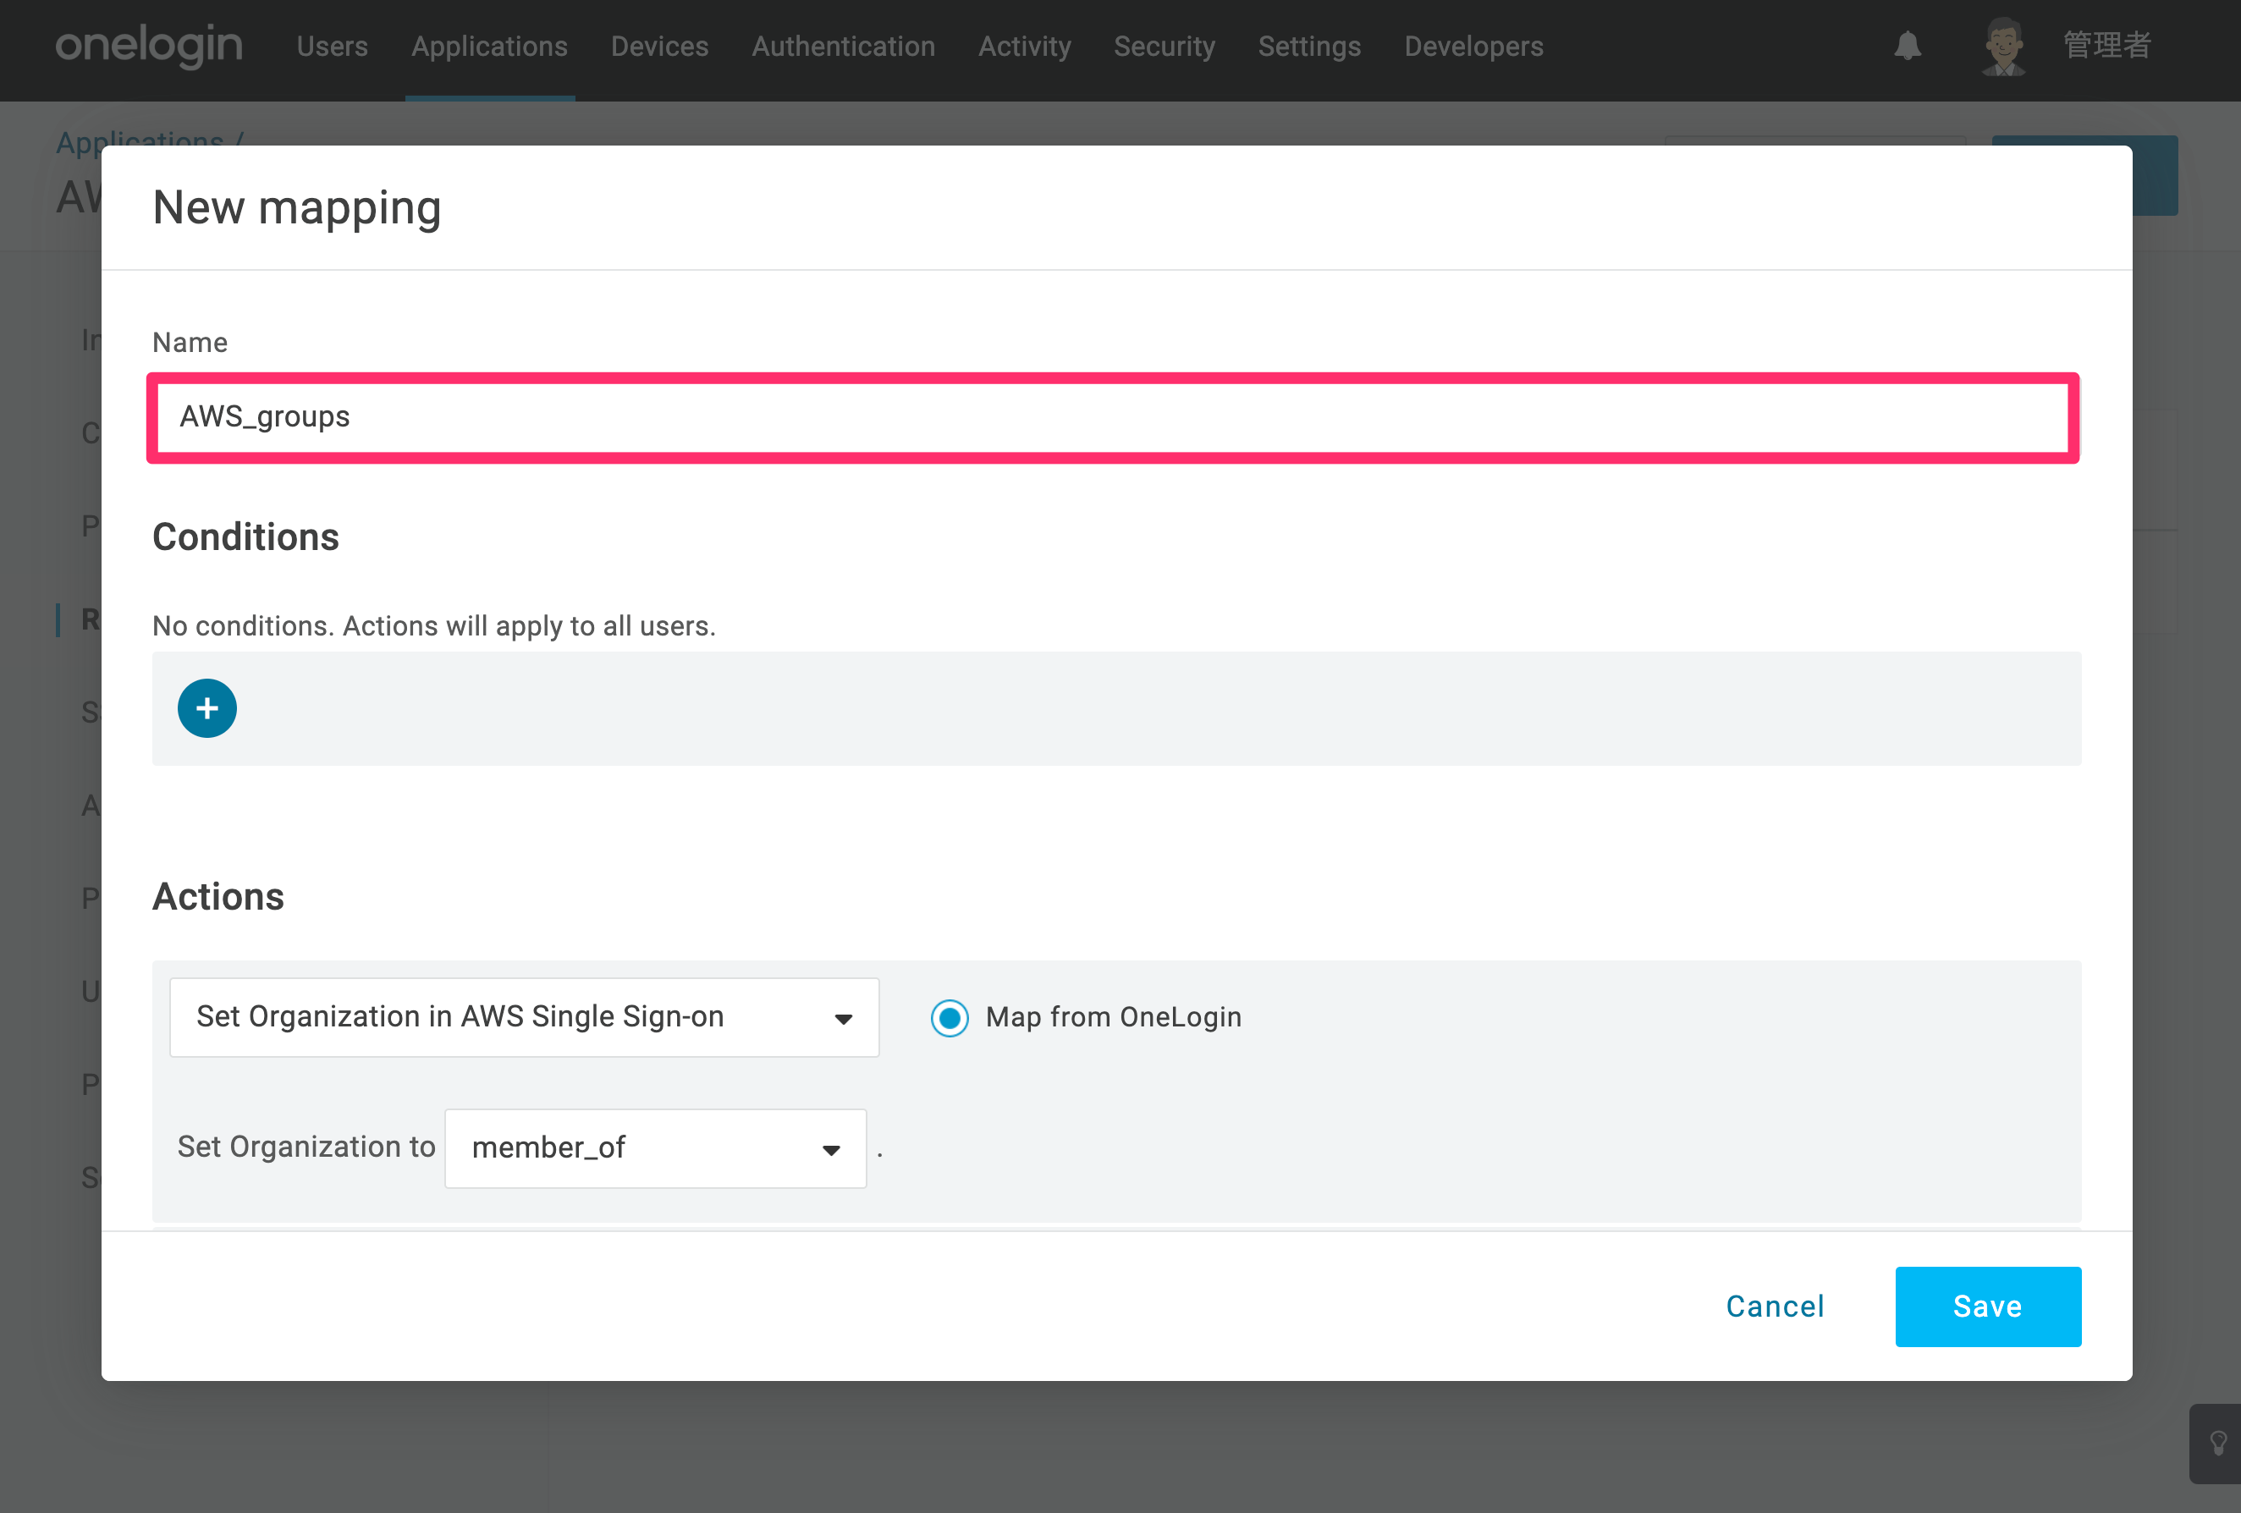Open the Users menu
The width and height of the screenshot is (2241, 1513).
(333, 47)
